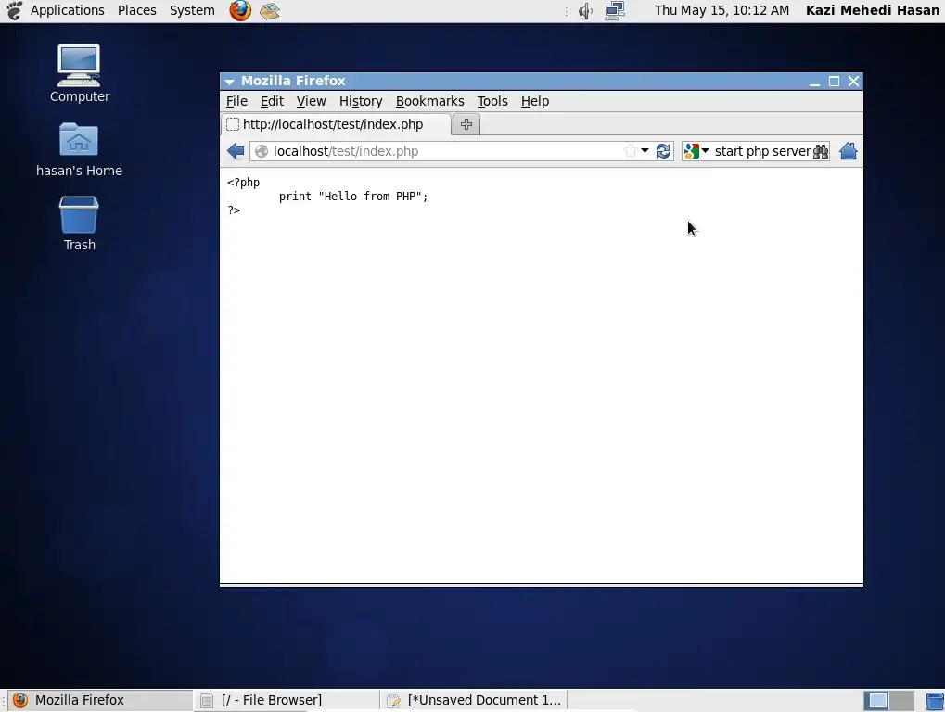Reload the page with the refresh icon

663,151
